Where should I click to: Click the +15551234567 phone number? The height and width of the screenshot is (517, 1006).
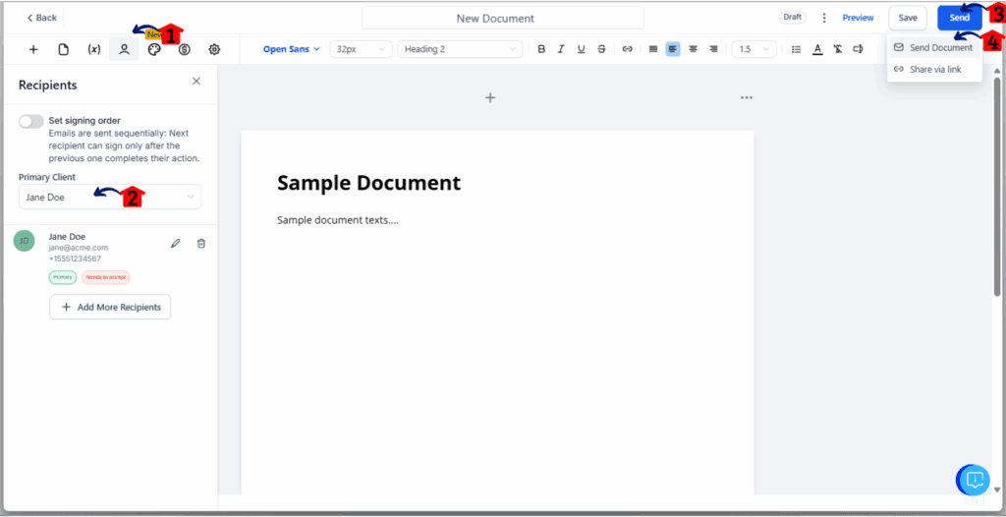[x=75, y=258]
